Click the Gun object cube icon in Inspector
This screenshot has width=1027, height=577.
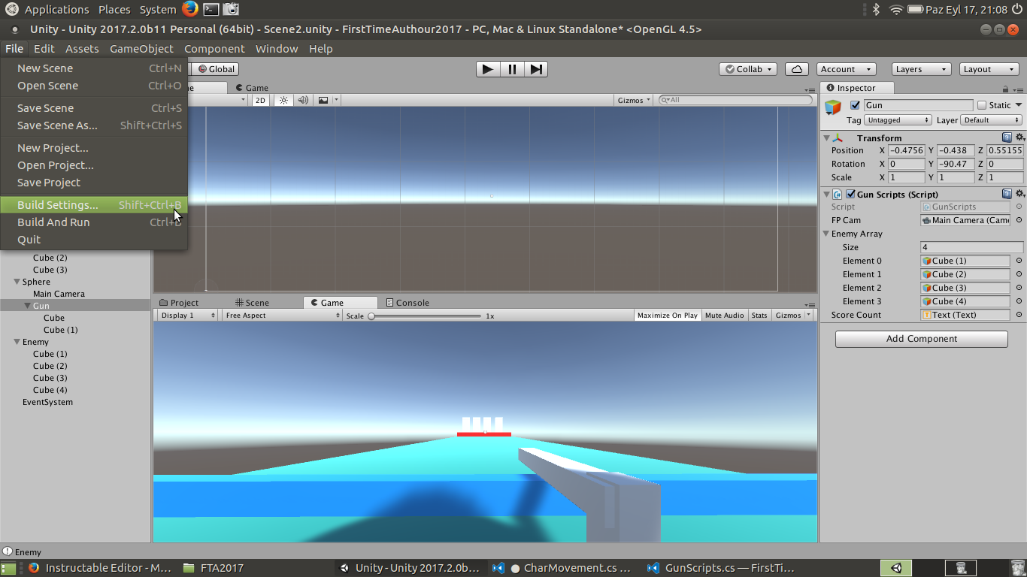(x=833, y=107)
